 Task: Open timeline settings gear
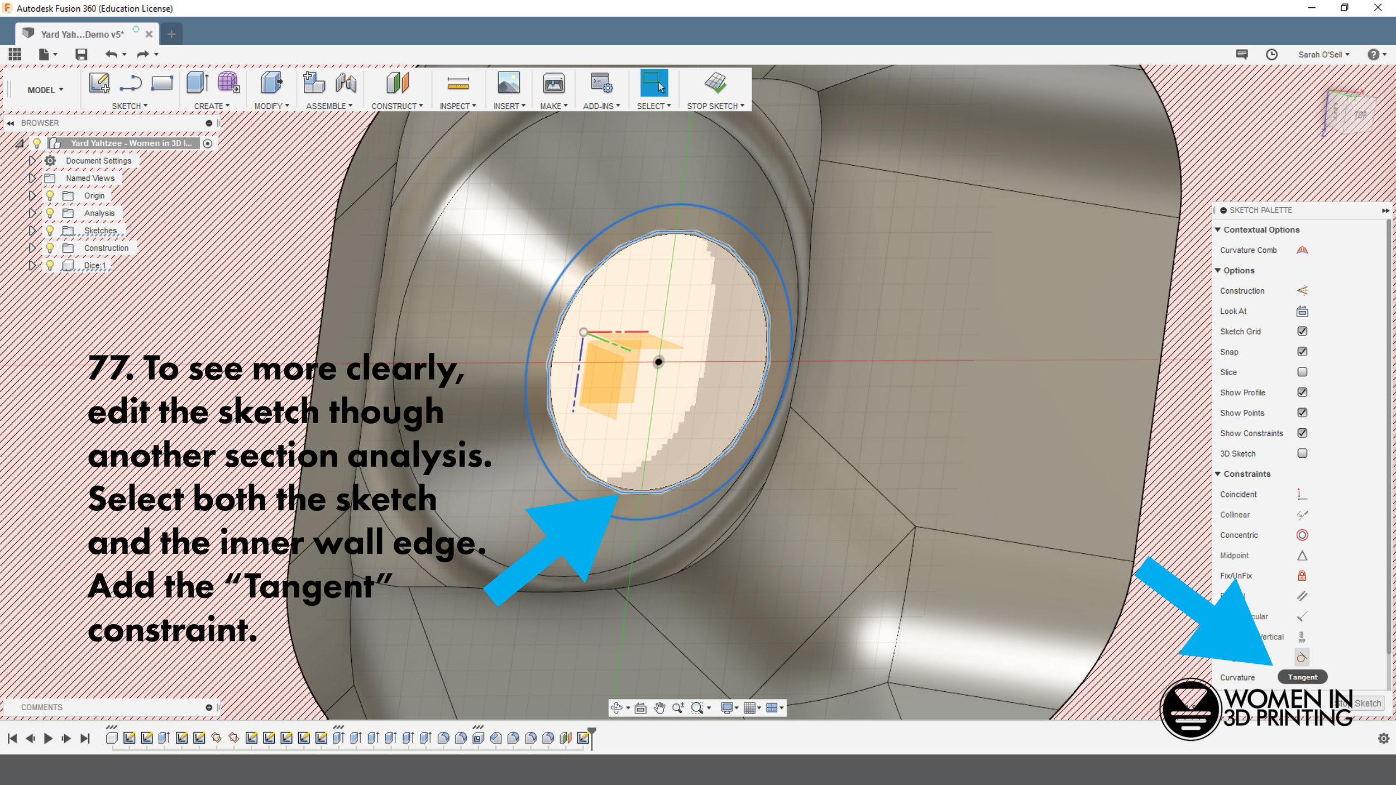pos(1383,738)
